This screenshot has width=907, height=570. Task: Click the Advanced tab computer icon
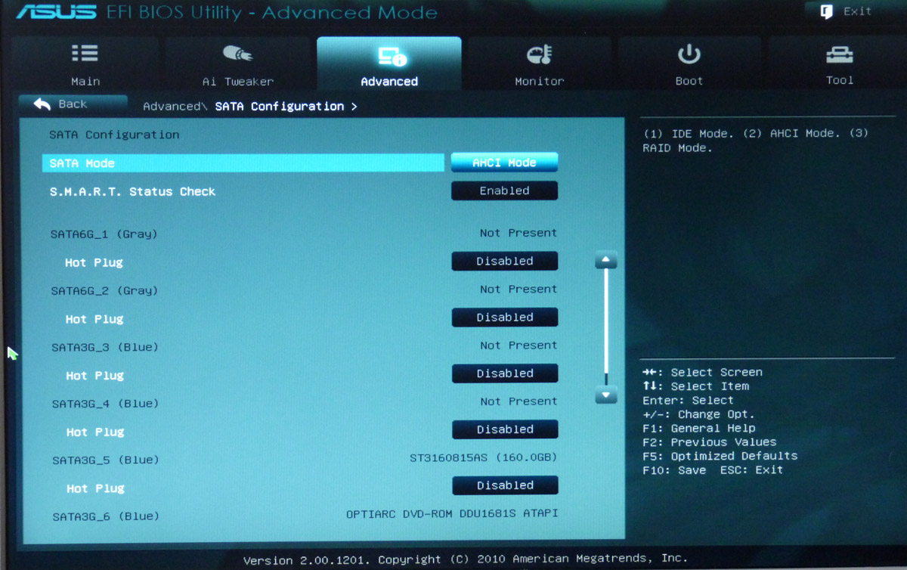point(392,55)
